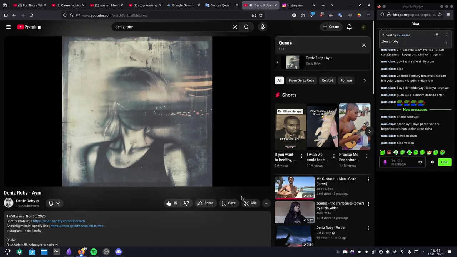Bookmark kick.com page in popout window

pos(440,15)
